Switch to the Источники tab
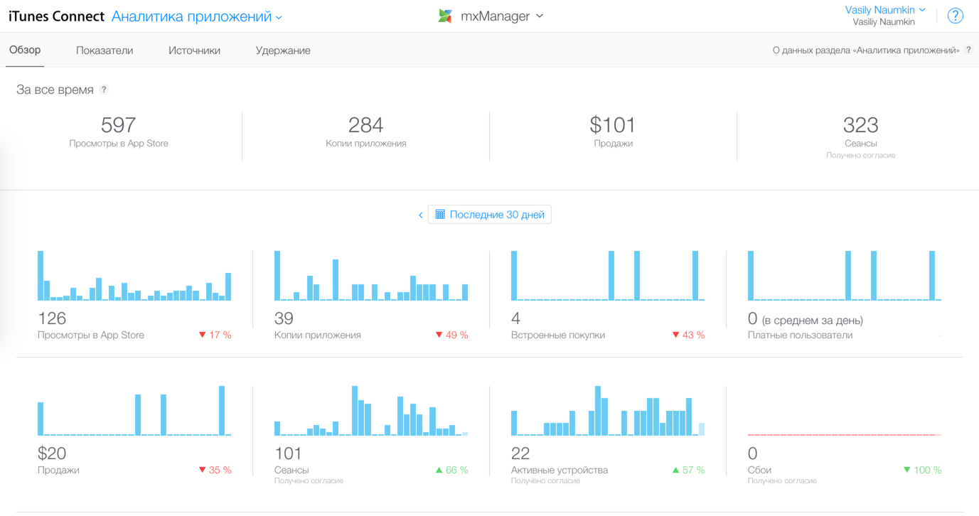Image resolution: width=979 pixels, height=516 pixels. [194, 50]
